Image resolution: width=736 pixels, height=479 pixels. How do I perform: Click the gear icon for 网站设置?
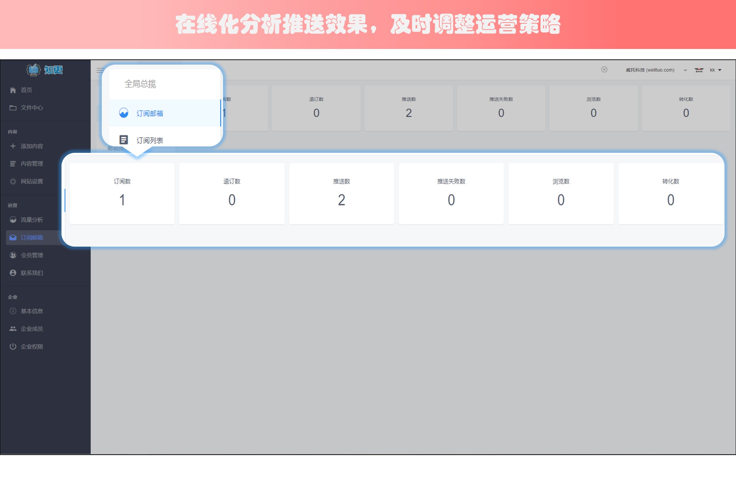[13, 181]
